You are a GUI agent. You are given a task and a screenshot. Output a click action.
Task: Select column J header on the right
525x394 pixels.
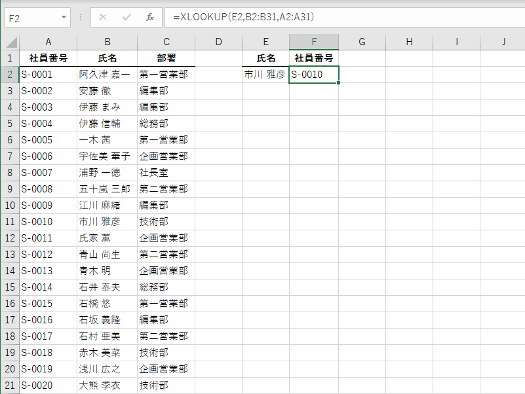[x=504, y=42]
